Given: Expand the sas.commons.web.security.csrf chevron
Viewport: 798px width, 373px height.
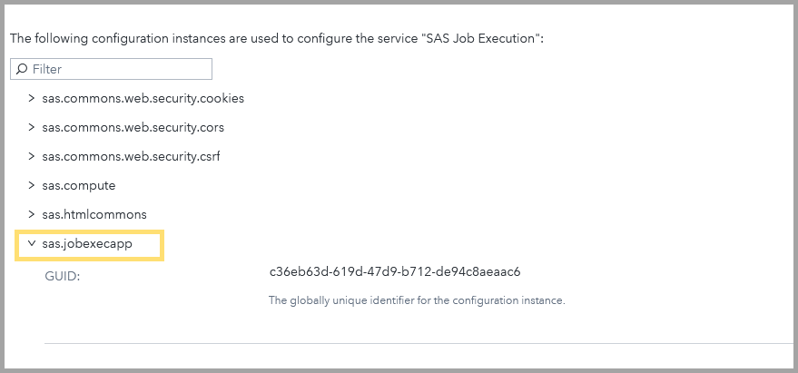Looking at the screenshot, I should (x=32, y=156).
